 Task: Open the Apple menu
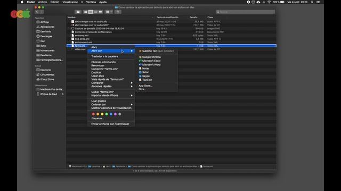(x=22, y=2)
